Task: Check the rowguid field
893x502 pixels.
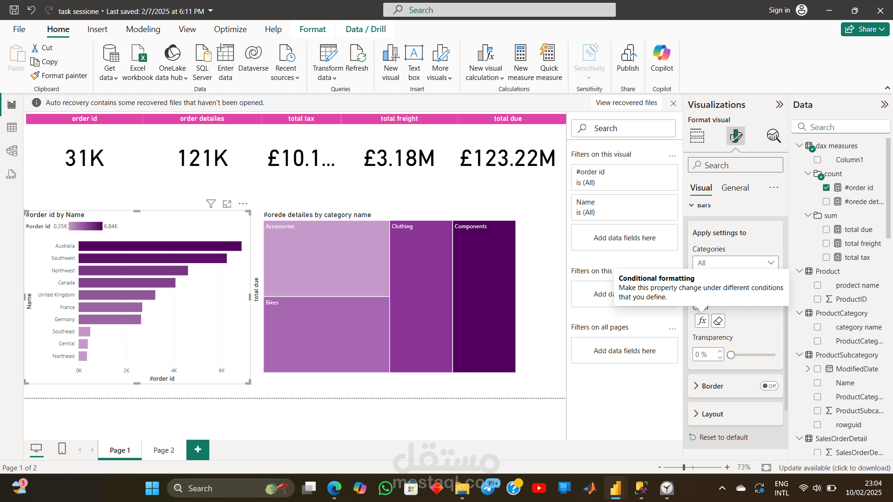Action: click(x=817, y=425)
